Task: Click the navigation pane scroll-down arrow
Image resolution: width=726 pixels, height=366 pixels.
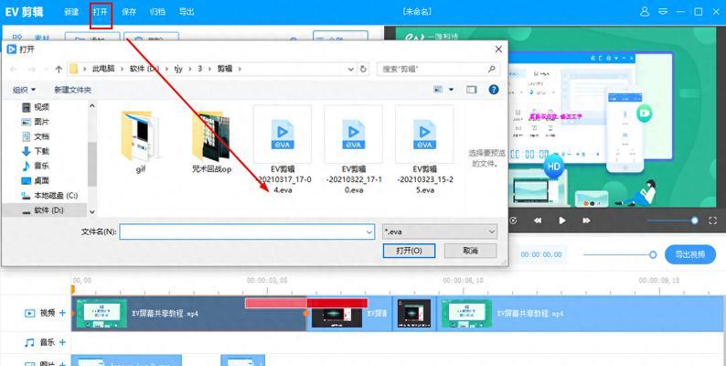Action: click(x=91, y=211)
